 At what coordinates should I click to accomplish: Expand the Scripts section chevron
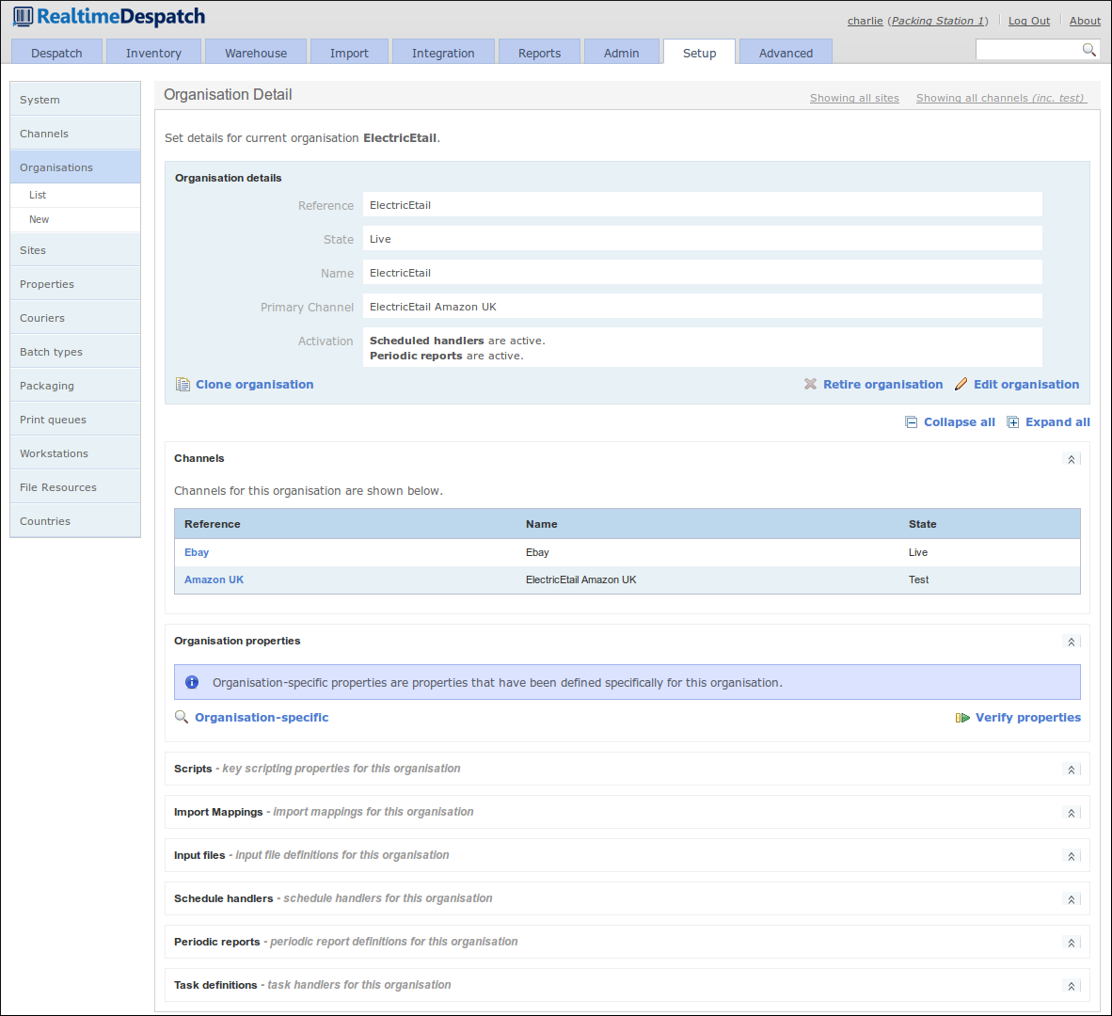point(1072,770)
